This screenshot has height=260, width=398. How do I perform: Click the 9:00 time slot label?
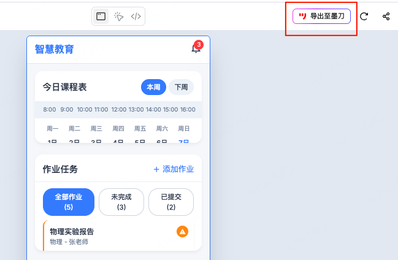point(66,110)
